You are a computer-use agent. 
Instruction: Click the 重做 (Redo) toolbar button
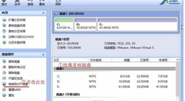click(42, 3)
